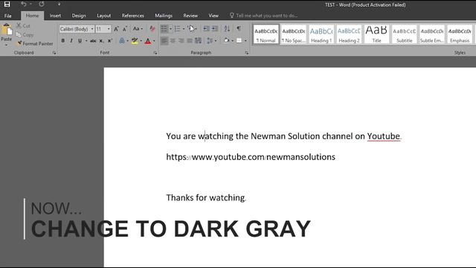Switch to the View tab
The width and height of the screenshot is (476, 268).
(213, 16)
